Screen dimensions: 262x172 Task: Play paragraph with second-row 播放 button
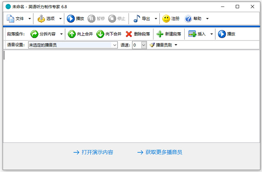226,34
